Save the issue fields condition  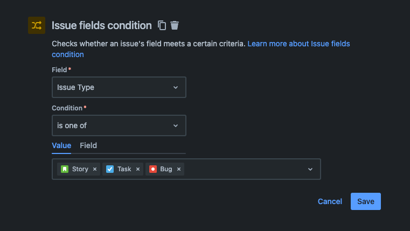[x=365, y=201]
